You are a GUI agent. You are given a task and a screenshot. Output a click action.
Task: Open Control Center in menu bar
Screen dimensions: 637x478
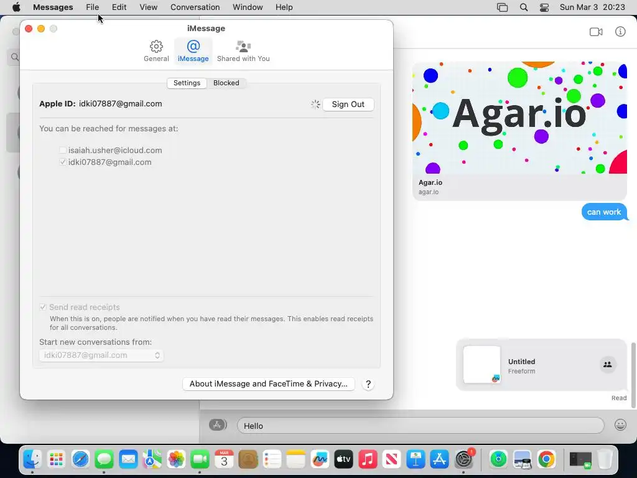click(544, 7)
